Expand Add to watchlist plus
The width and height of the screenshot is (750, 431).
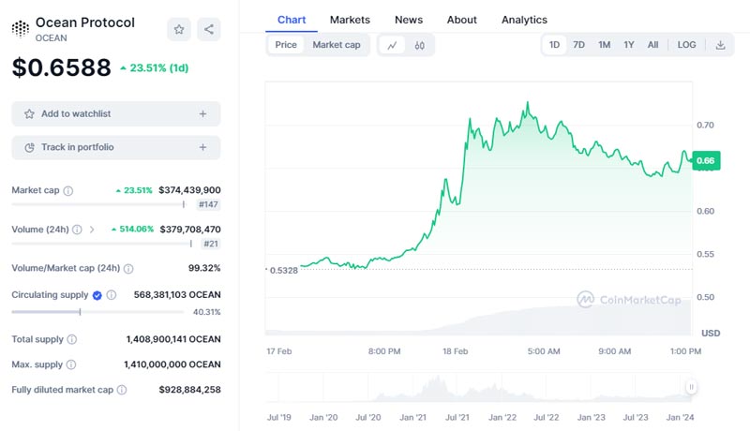pyautogui.click(x=202, y=113)
